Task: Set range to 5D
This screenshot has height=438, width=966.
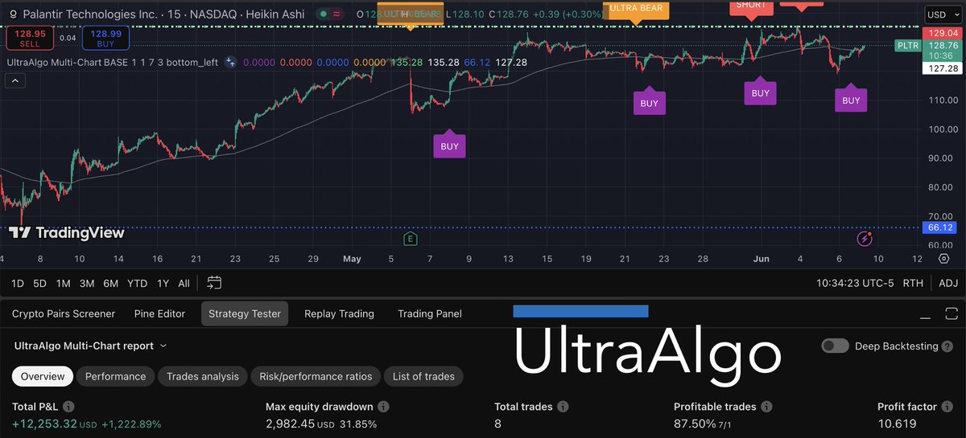Action: (39, 282)
